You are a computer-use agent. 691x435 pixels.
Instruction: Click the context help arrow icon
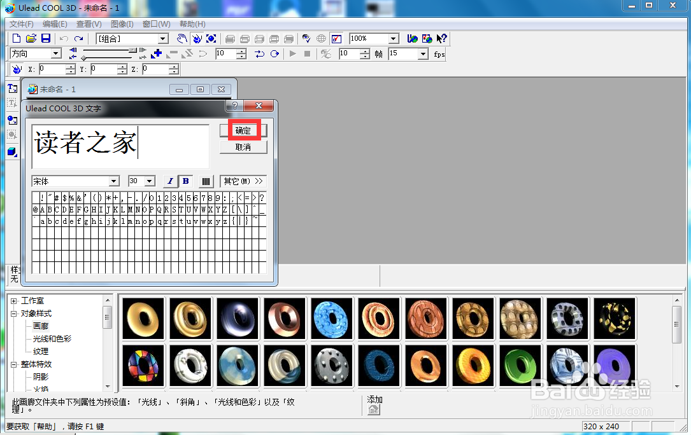[x=441, y=39]
